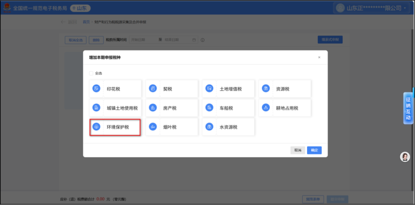Screen dimensions: 415x205
Task: Click the 取消 button in dialog
Action: pos(298,150)
